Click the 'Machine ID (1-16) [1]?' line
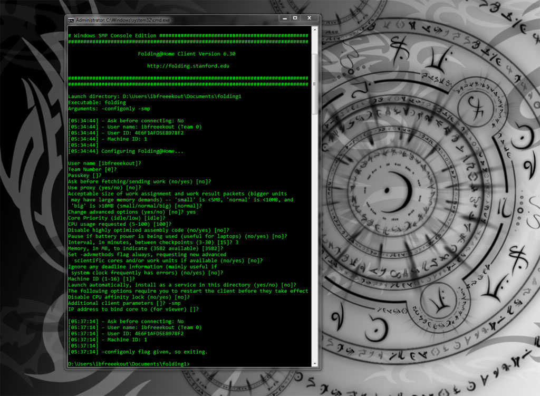This screenshot has height=396, width=540. pyautogui.click(x=102, y=279)
